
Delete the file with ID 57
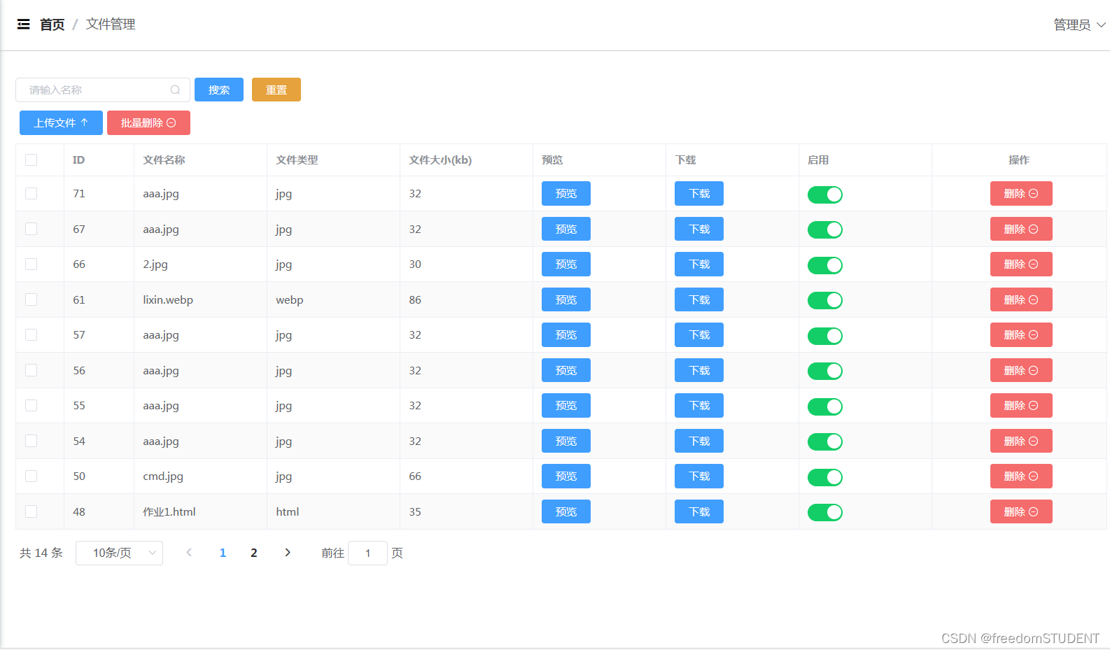[1021, 334]
